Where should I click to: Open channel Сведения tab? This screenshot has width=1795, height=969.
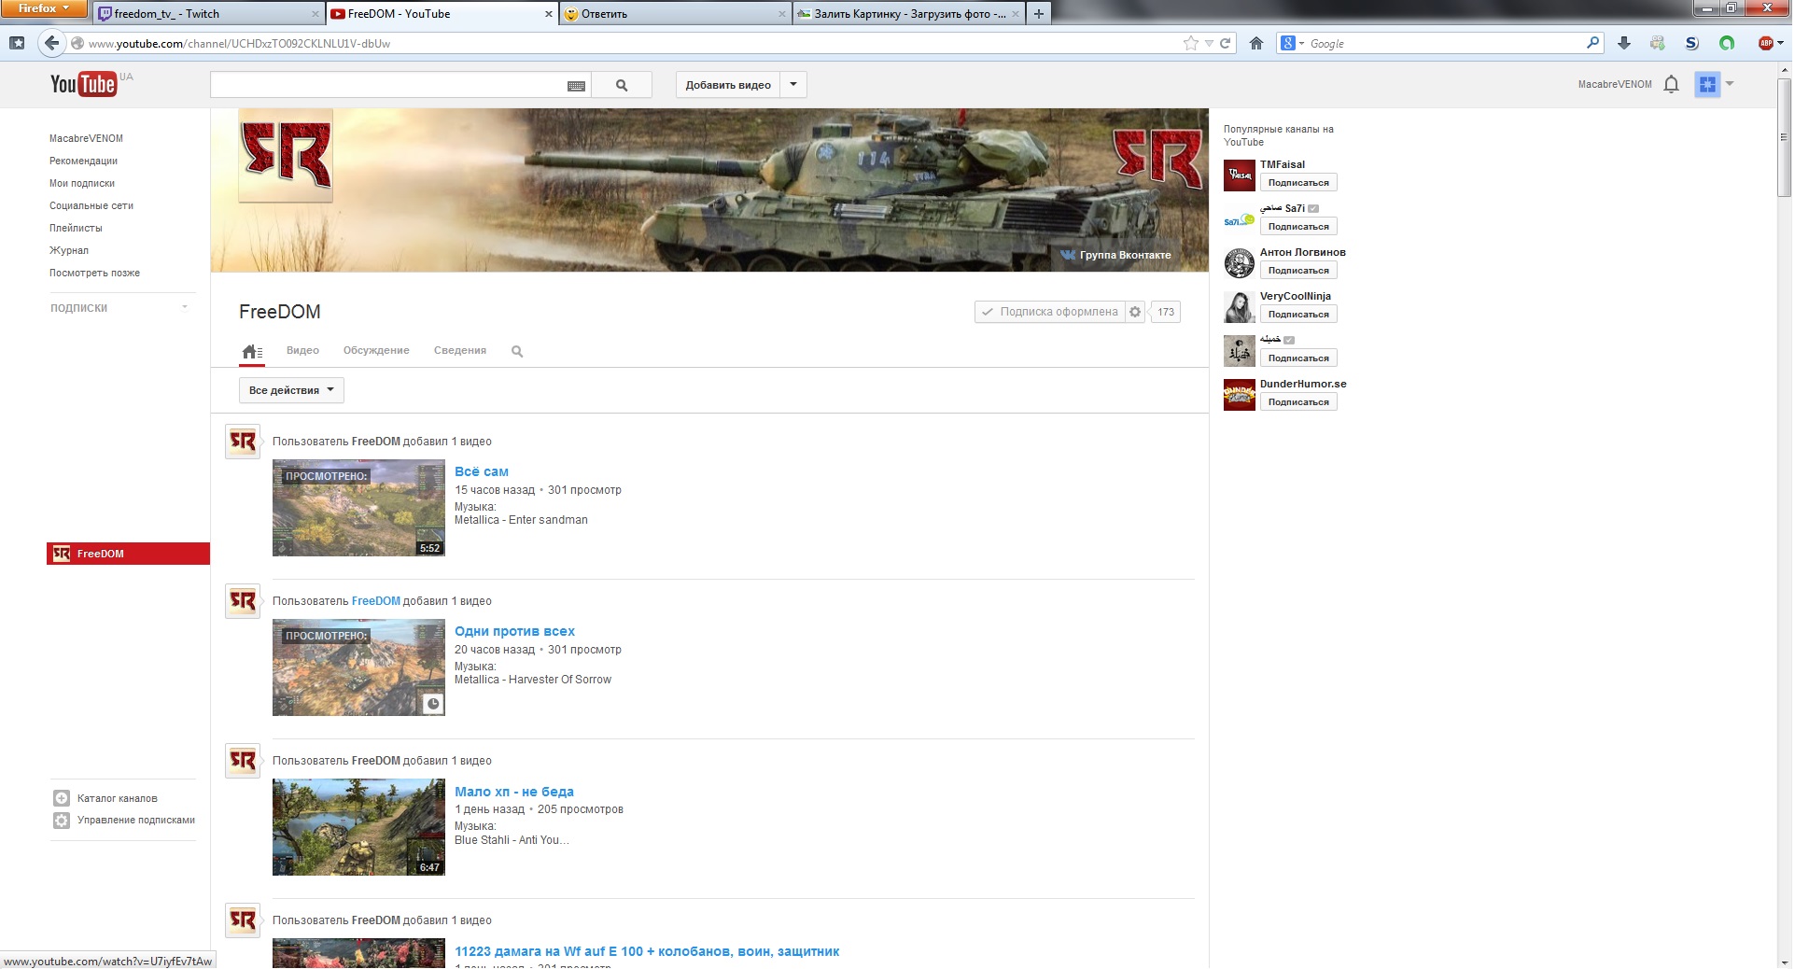[x=460, y=351]
